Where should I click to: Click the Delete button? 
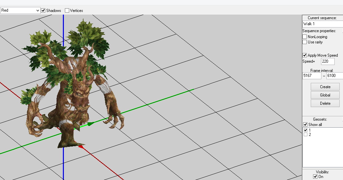click(325, 103)
